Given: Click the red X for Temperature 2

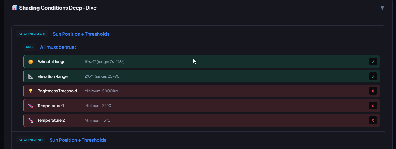Looking at the screenshot, I should 373,120.
